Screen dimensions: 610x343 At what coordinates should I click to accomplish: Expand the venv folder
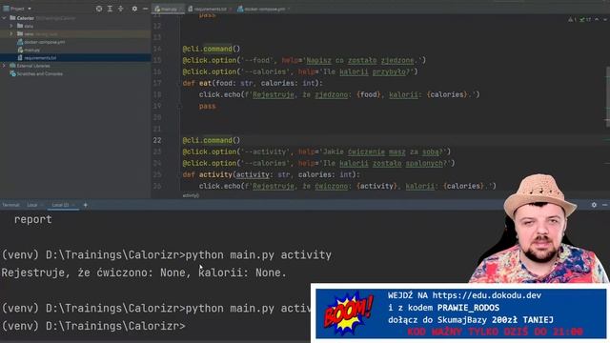(11, 34)
